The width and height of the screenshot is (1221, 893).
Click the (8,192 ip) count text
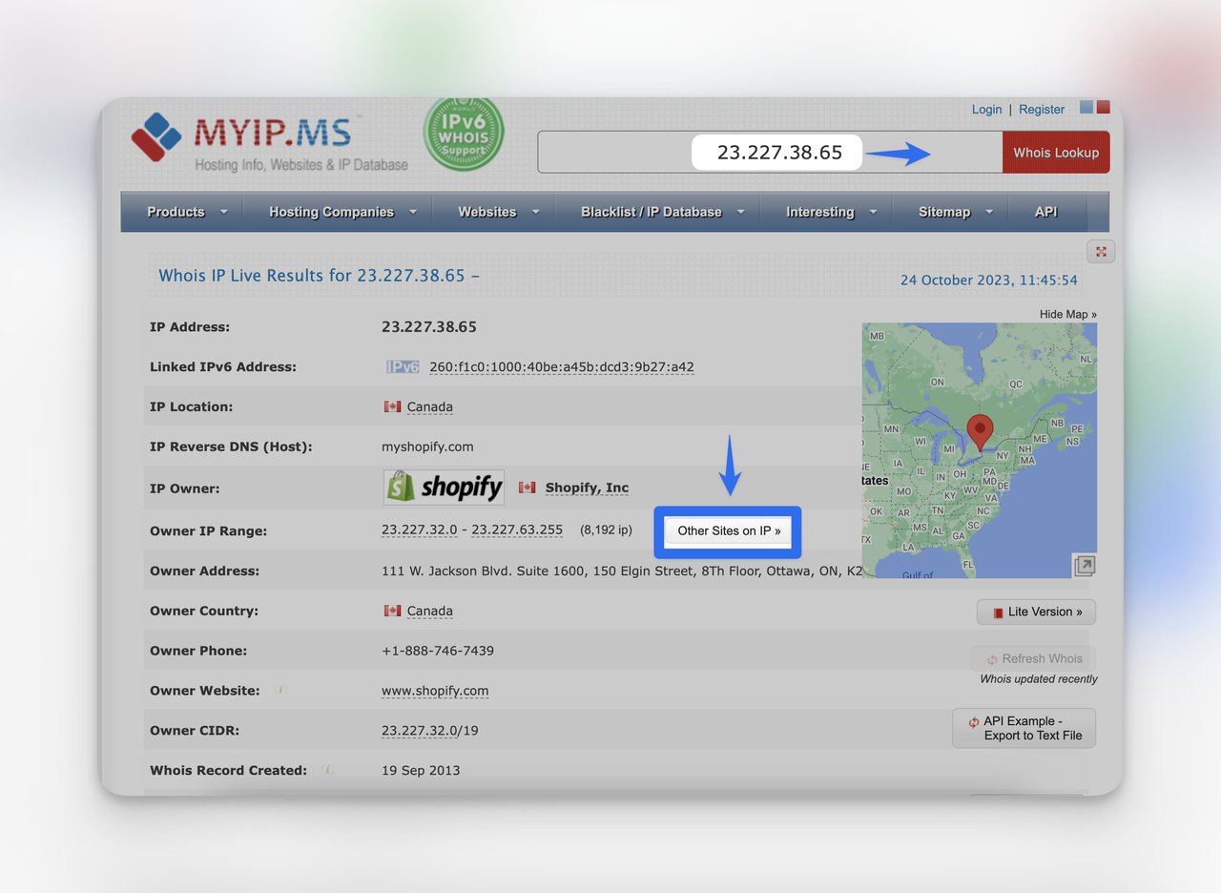[x=606, y=530]
